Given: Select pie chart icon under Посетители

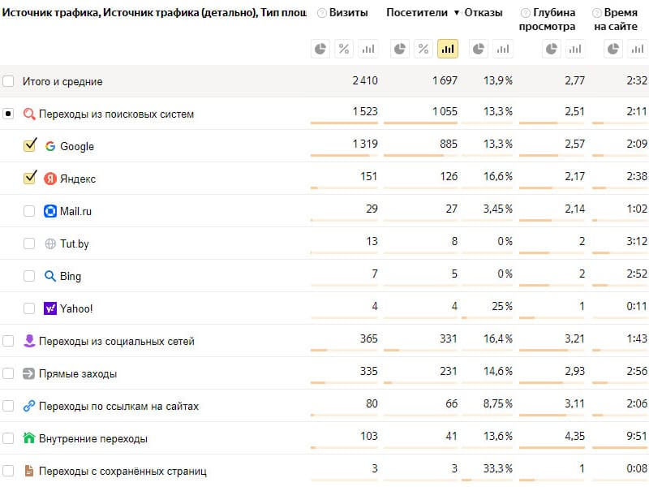Looking at the screenshot, I should coord(400,50).
